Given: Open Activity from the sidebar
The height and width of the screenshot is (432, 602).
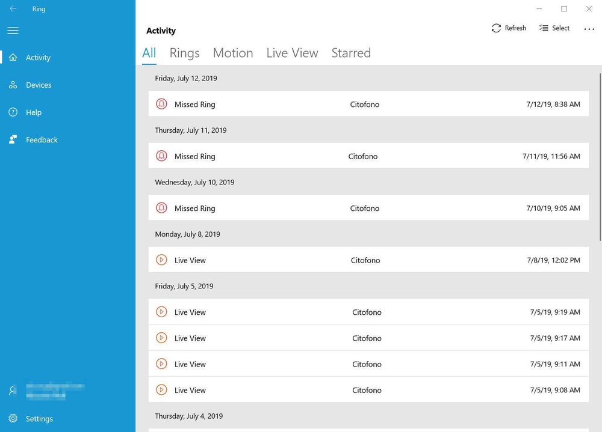Looking at the screenshot, I should (38, 58).
